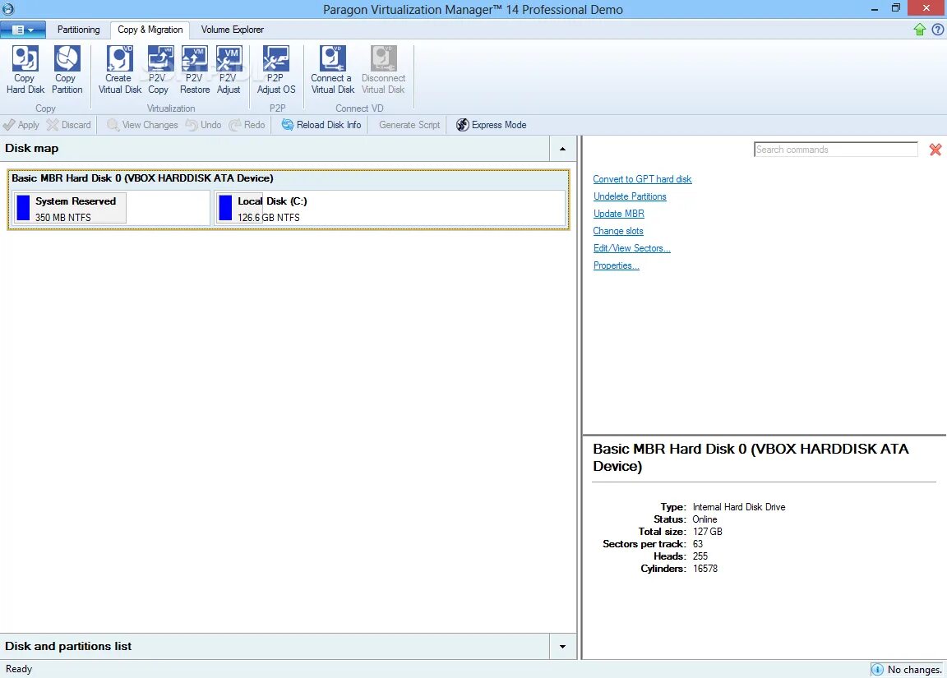Open the main application menu dropdown
947x678 pixels.
coord(23,29)
